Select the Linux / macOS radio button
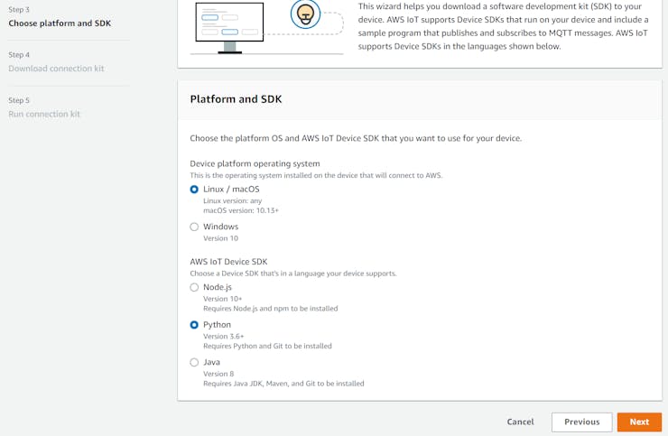The width and height of the screenshot is (668, 436). [x=194, y=190]
